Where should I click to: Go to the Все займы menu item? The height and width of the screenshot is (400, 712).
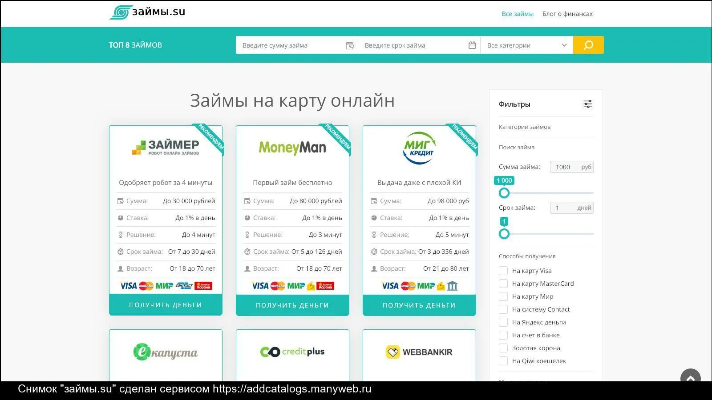[518, 14]
